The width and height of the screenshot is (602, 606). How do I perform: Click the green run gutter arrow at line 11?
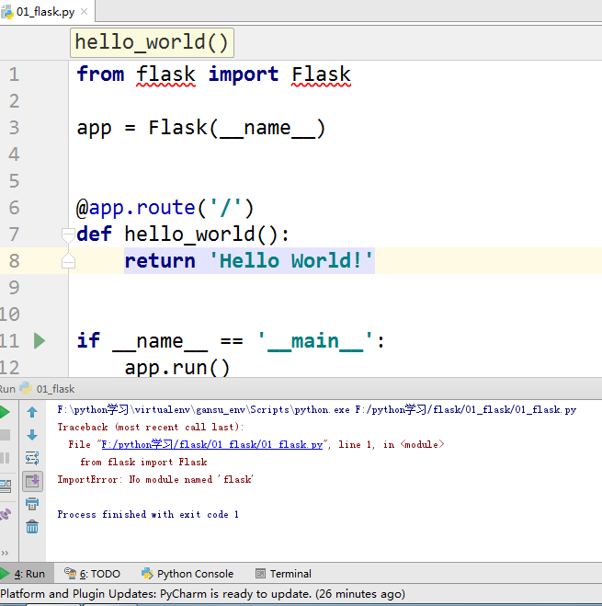[40, 341]
